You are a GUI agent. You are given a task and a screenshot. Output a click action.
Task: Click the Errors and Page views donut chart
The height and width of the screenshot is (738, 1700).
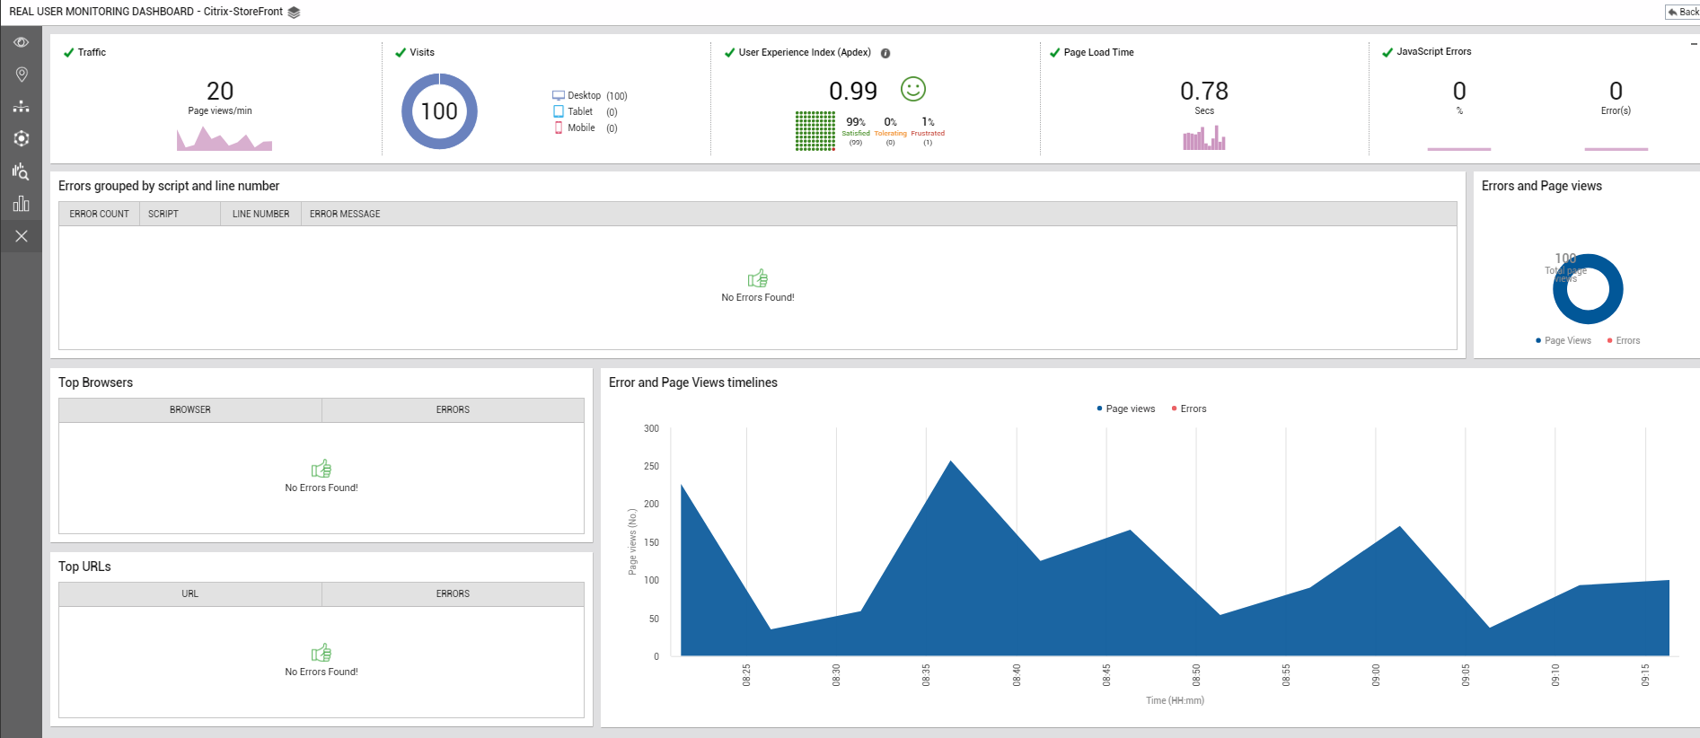1588,289
